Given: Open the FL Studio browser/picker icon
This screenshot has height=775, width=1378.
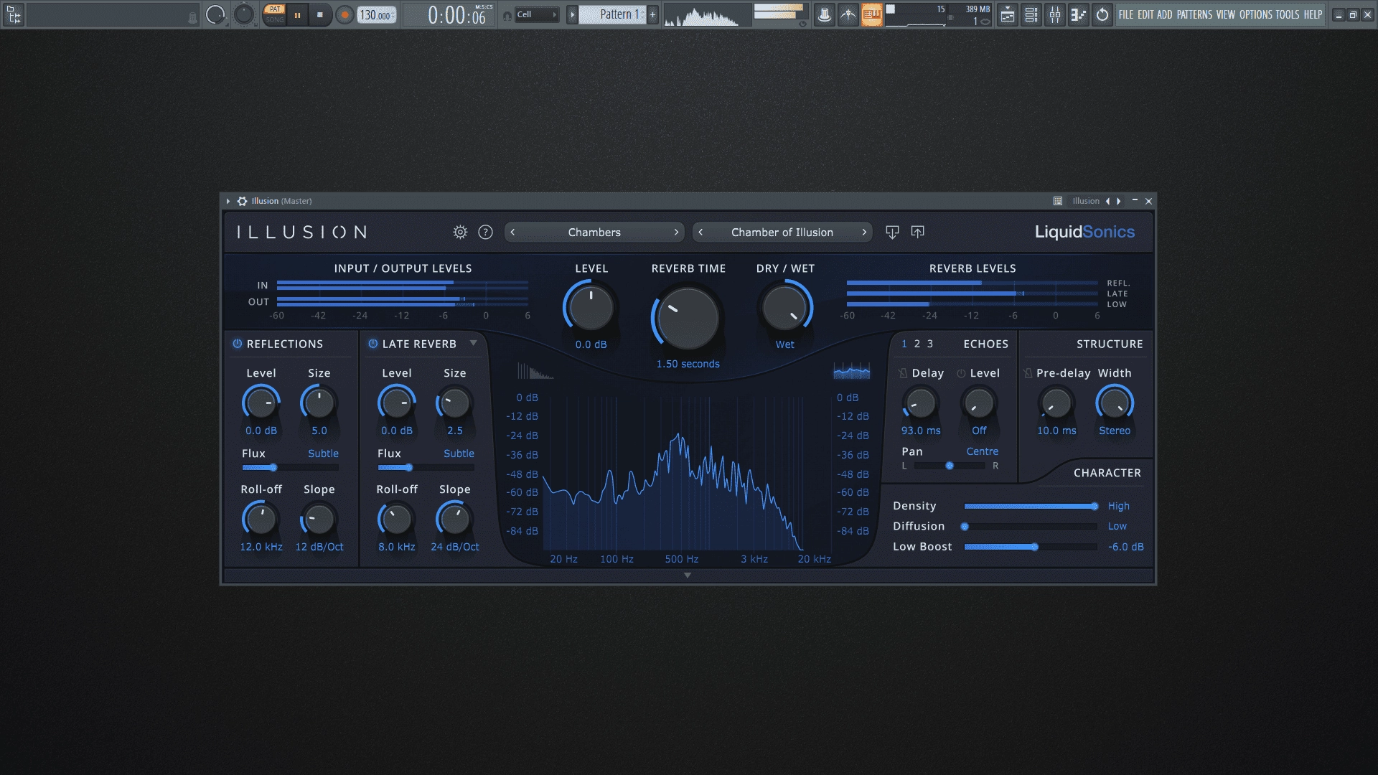Looking at the screenshot, I should [x=14, y=14].
